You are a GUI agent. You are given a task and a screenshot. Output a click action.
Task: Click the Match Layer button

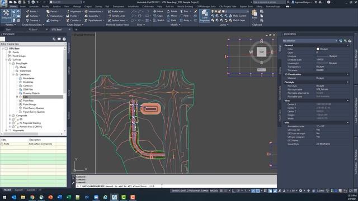(x=237, y=21)
